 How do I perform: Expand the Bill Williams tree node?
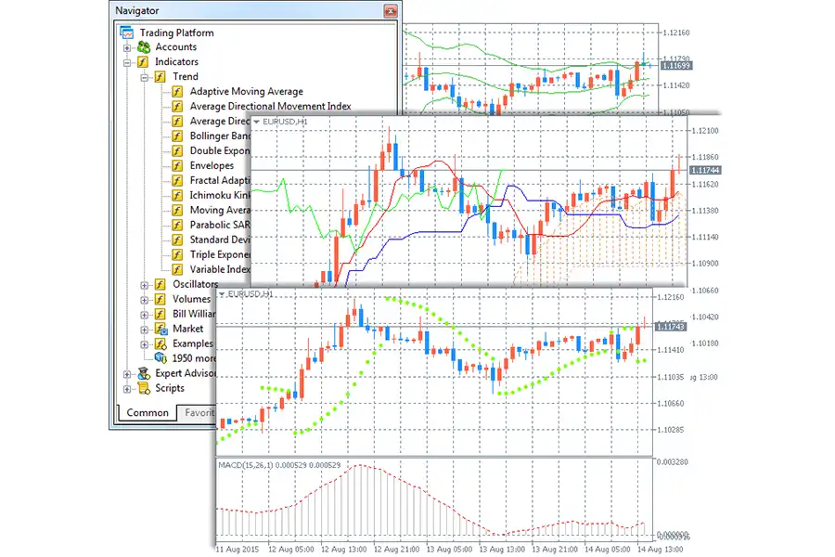(144, 315)
